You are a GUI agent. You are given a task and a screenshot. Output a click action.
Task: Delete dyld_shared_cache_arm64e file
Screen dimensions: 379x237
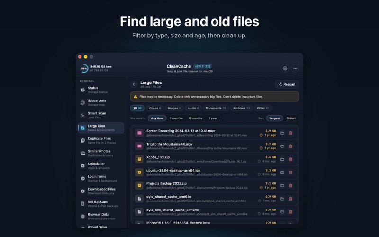point(290,199)
